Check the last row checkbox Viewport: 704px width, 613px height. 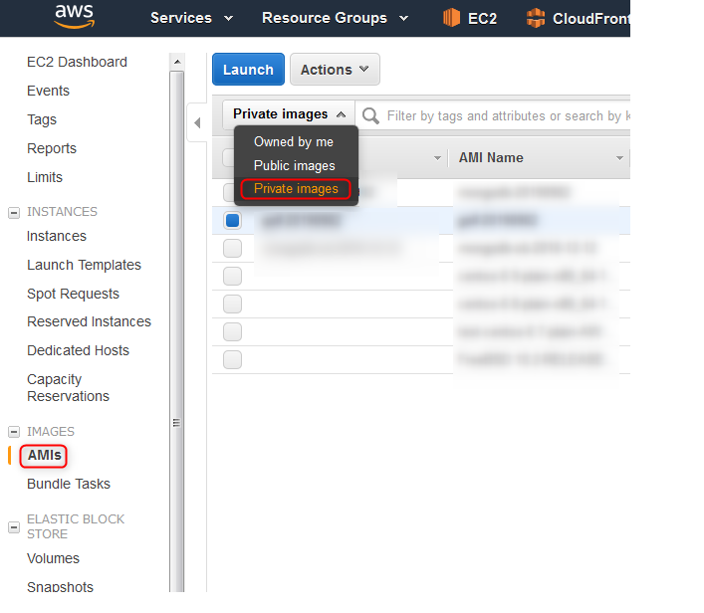[x=233, y=359]
